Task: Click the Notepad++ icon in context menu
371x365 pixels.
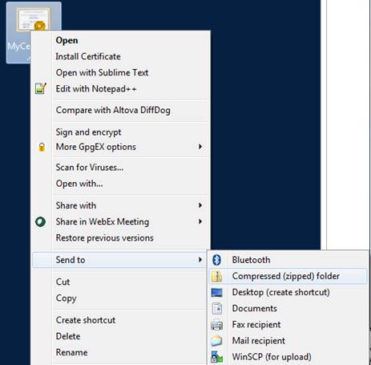Action: click(41, 88)
